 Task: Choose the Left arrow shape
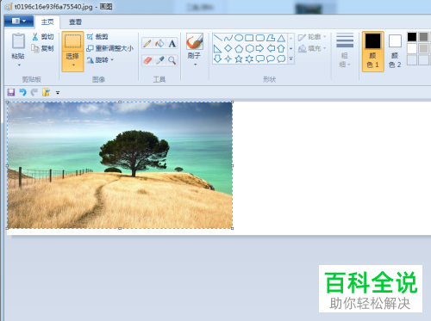pyautogui.click(x=271, y=48)
